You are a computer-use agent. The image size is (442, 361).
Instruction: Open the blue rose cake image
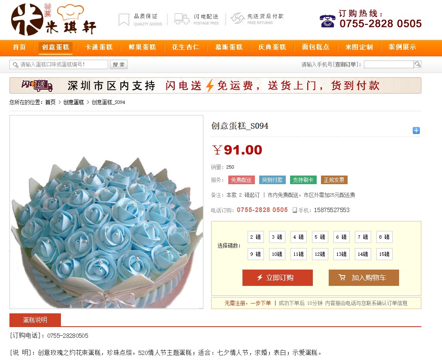pos(106,212)
